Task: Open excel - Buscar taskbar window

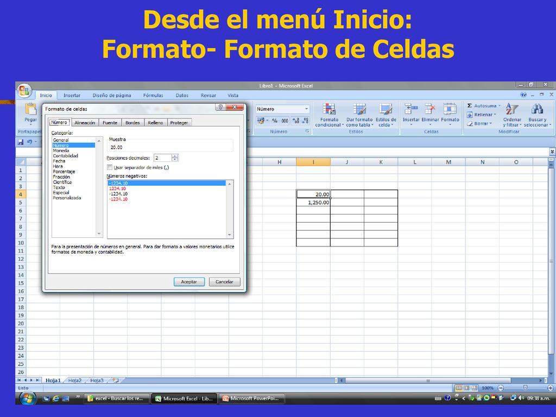Action: click(116, 398)
